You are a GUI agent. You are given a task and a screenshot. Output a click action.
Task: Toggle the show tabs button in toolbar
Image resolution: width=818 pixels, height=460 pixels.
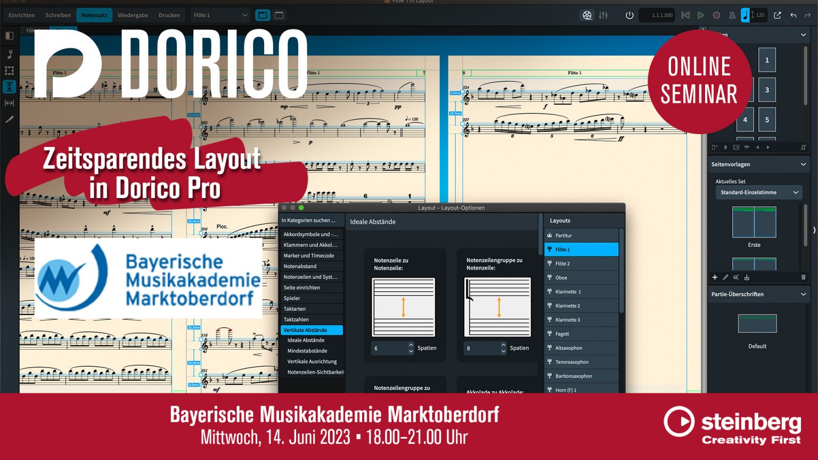coord(263,15)
